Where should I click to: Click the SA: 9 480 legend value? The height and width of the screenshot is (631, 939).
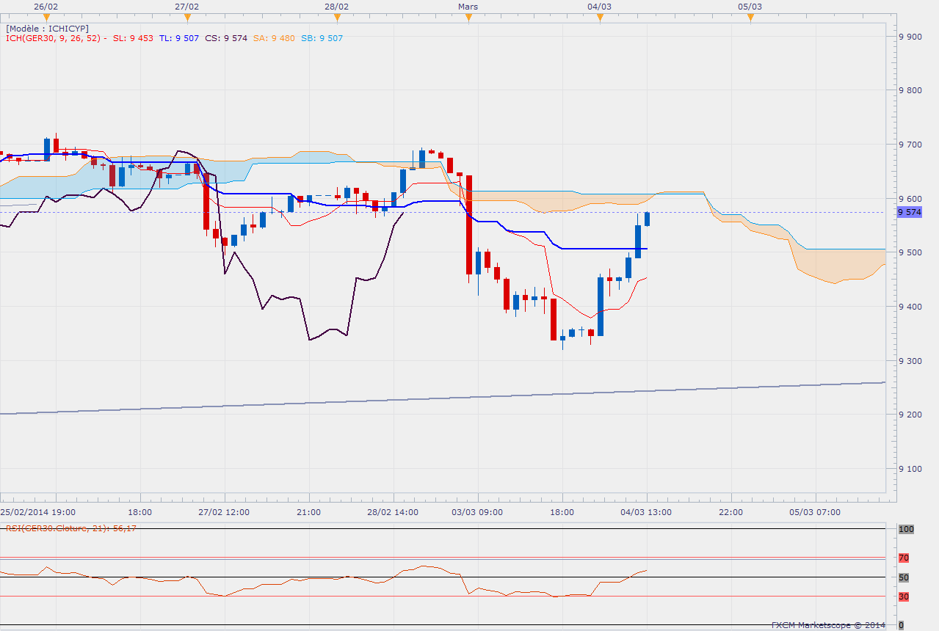point(274,38)
